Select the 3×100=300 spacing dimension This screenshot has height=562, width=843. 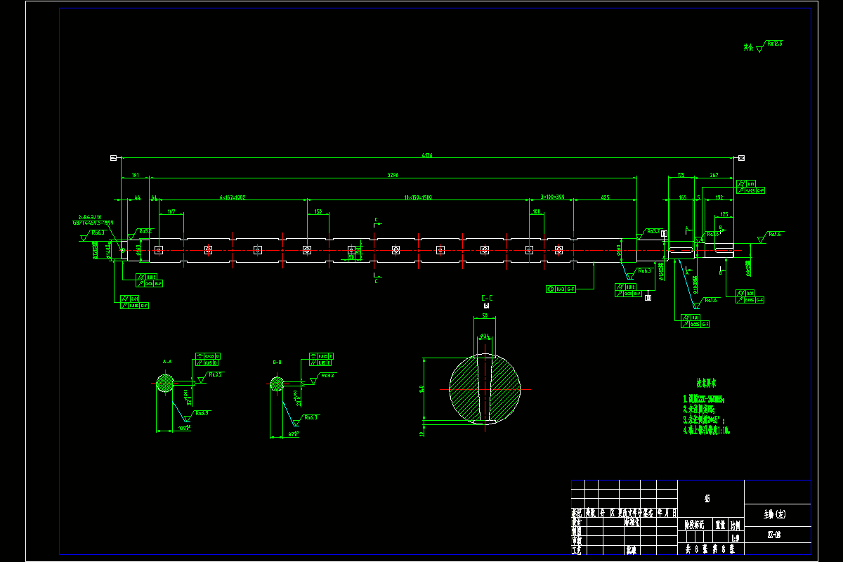tap(553, 197)
